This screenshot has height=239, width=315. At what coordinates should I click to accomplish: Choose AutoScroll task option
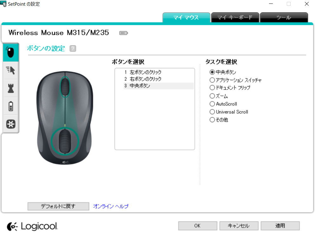point(223,104)
